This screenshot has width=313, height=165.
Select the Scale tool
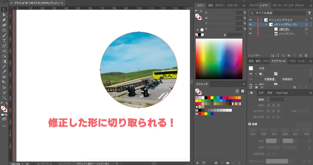(4, 46)
